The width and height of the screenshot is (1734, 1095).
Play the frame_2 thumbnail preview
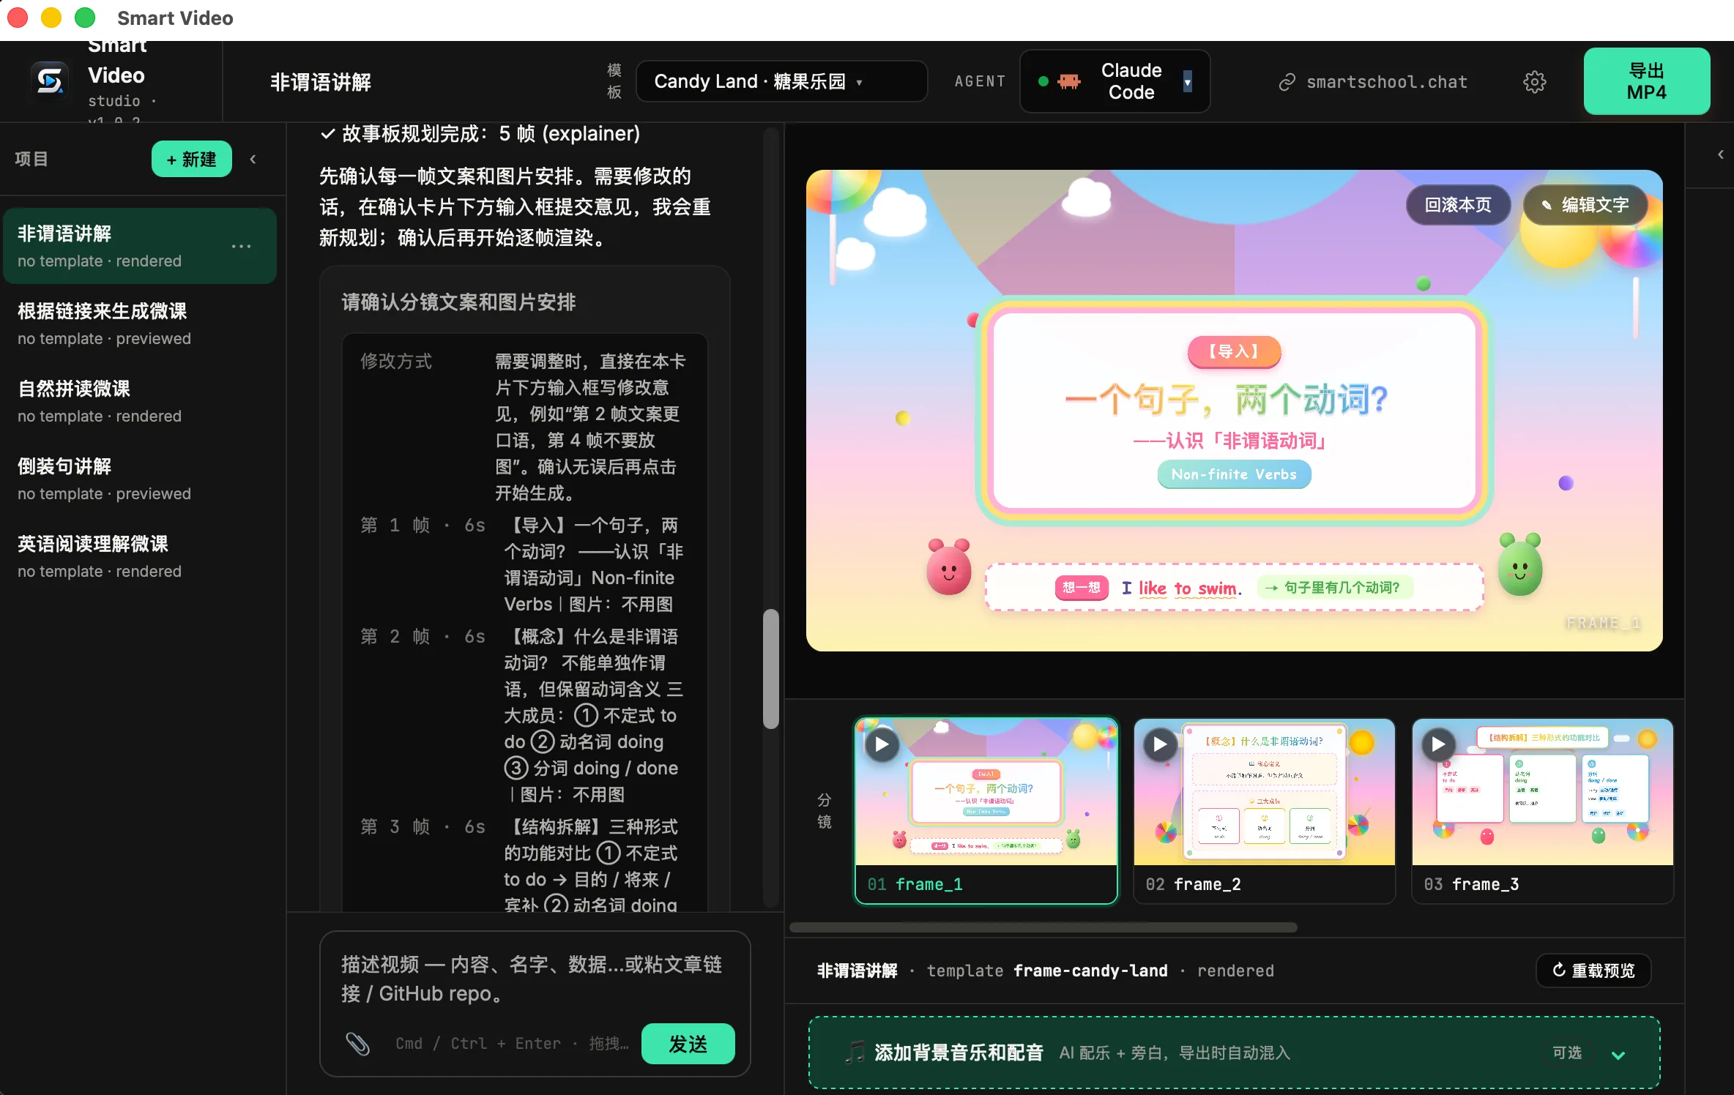(1160, 744)
